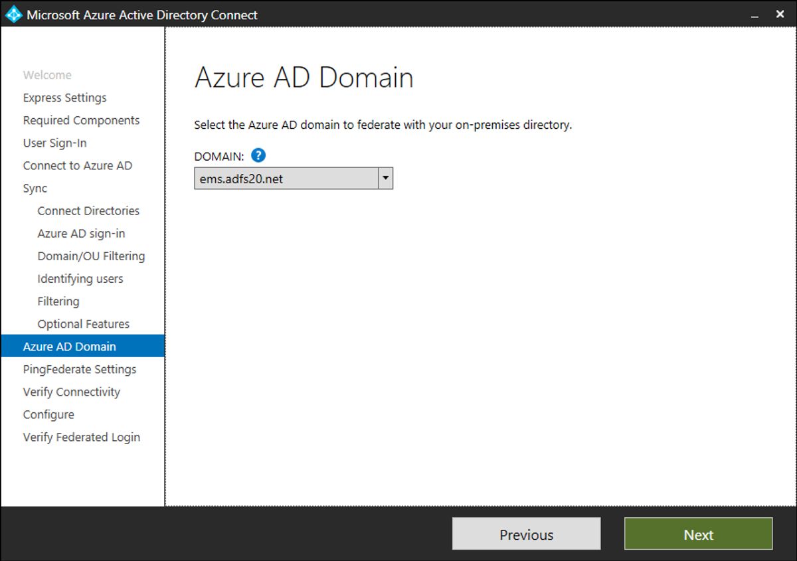Select Identifying users sub-step
797x561 pixels.
tap(80, 278)
